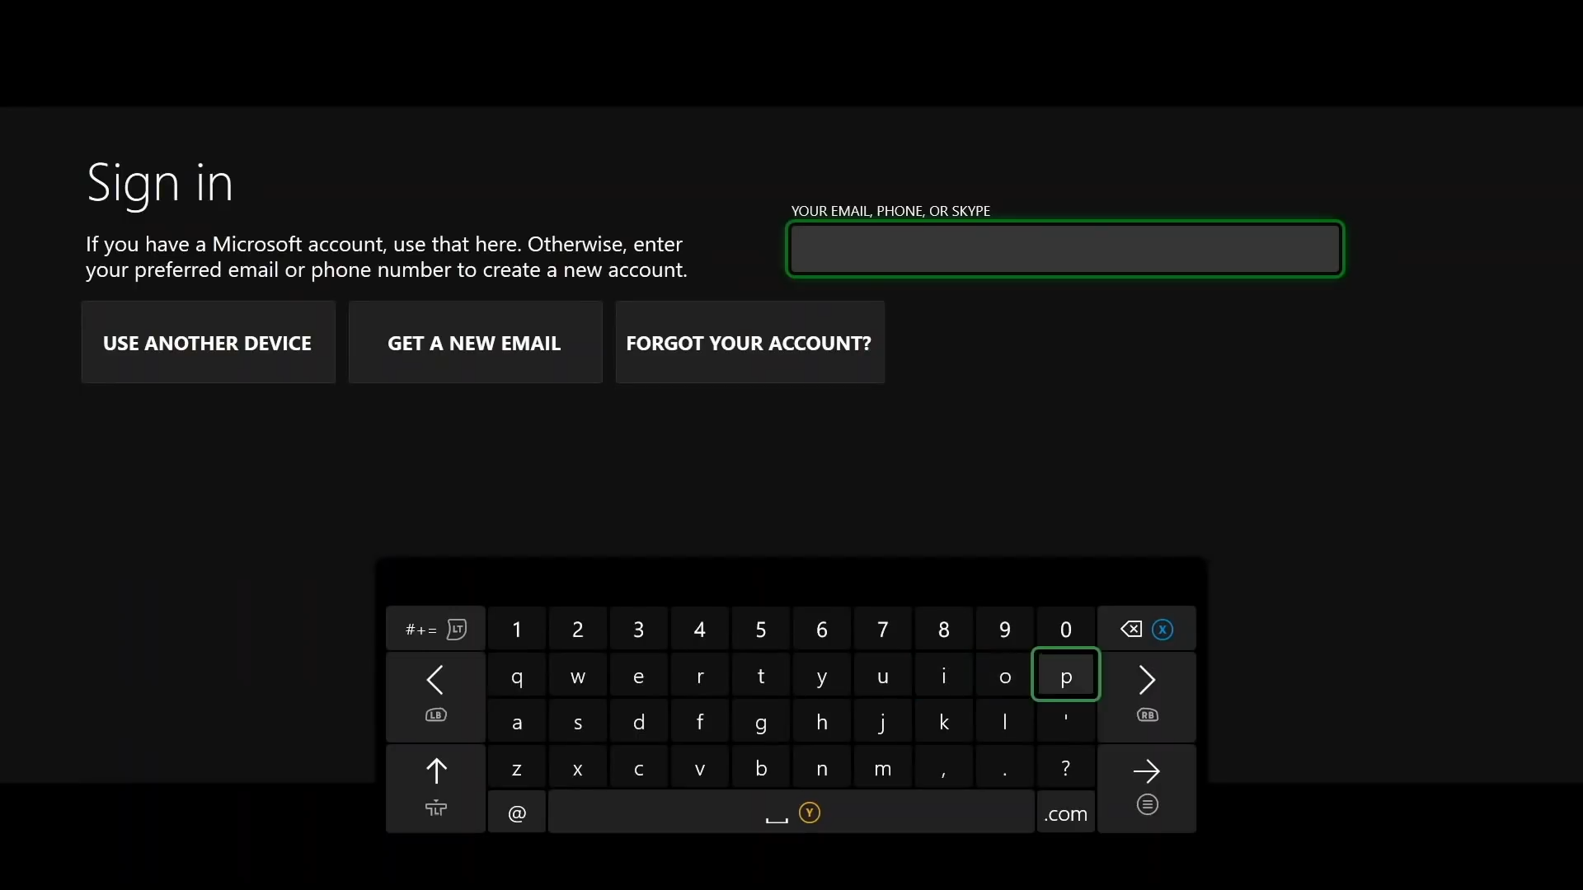Tap the letter m key
Screen dimensions: 1583x890
(x=883, y=768)
